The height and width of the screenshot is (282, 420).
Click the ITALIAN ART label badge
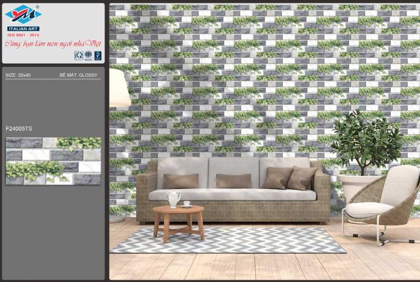(23, 29)
